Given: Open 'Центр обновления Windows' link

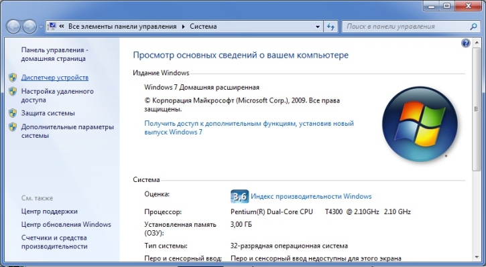Looking at the screenshot, I should coord(66,224).
